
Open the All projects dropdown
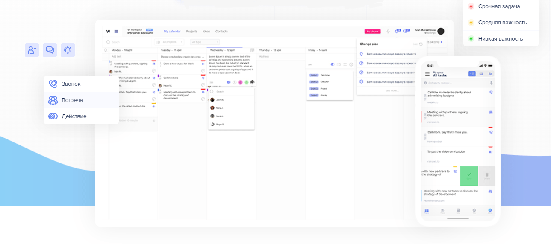click(x=170, y=42)
